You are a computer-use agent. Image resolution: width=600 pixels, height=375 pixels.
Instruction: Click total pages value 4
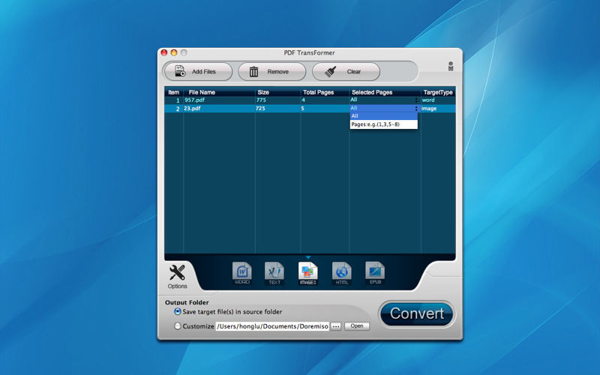click(x=304, y=100)
